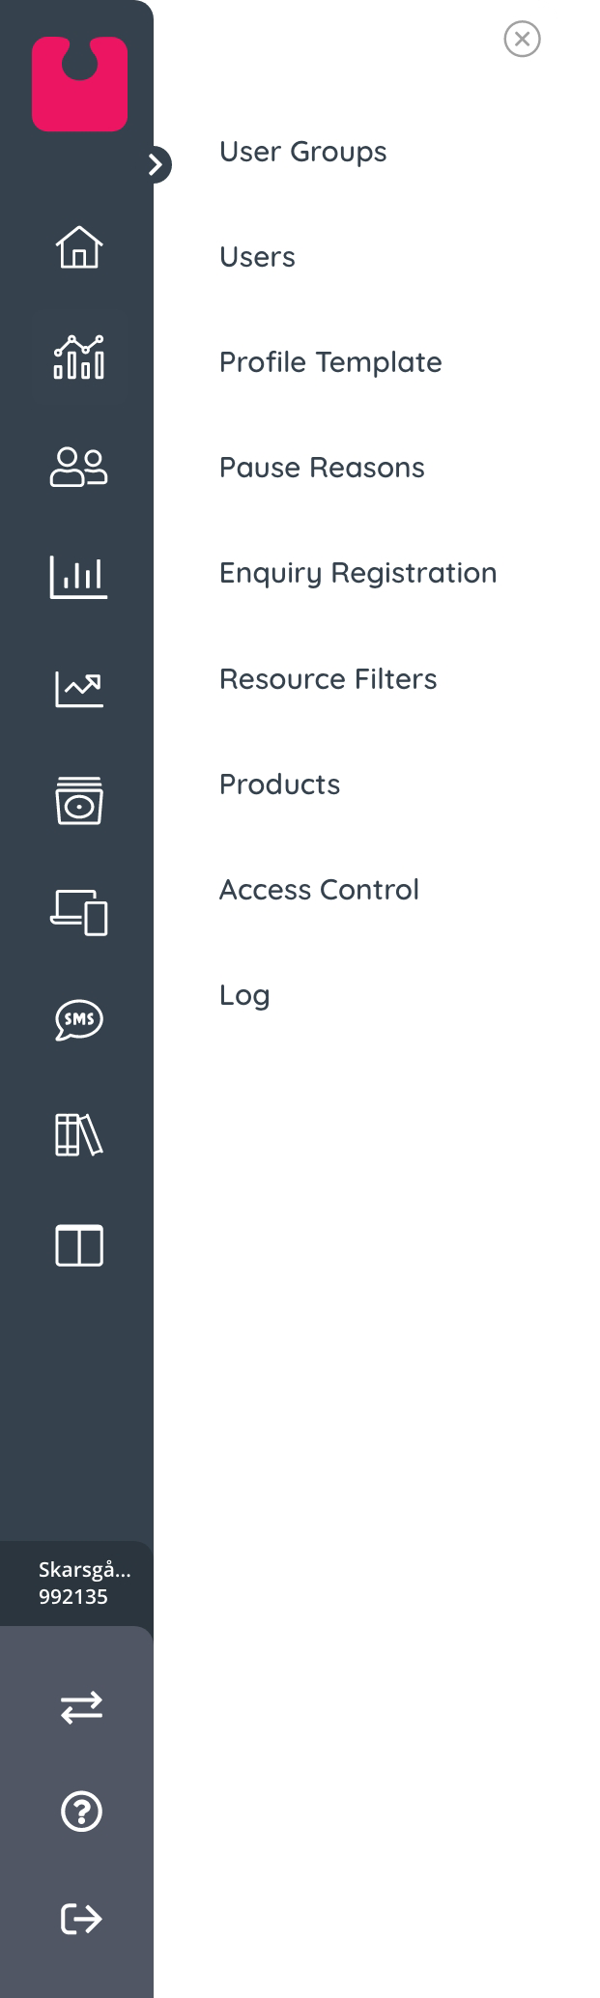Viewport: 600px width, 1998px height.
Task: Open the SMS speech bubble icon
Action: [79, 1019]
